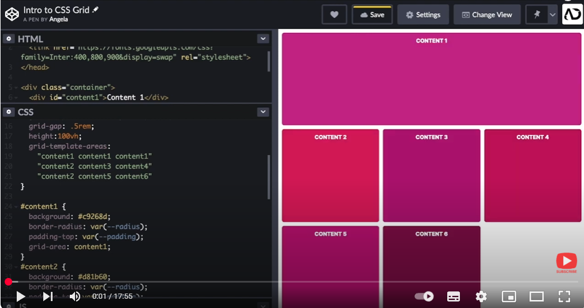584x308 pixels.
Task: Click '#content2 {' selector line
Action: [x=43, y=266]
